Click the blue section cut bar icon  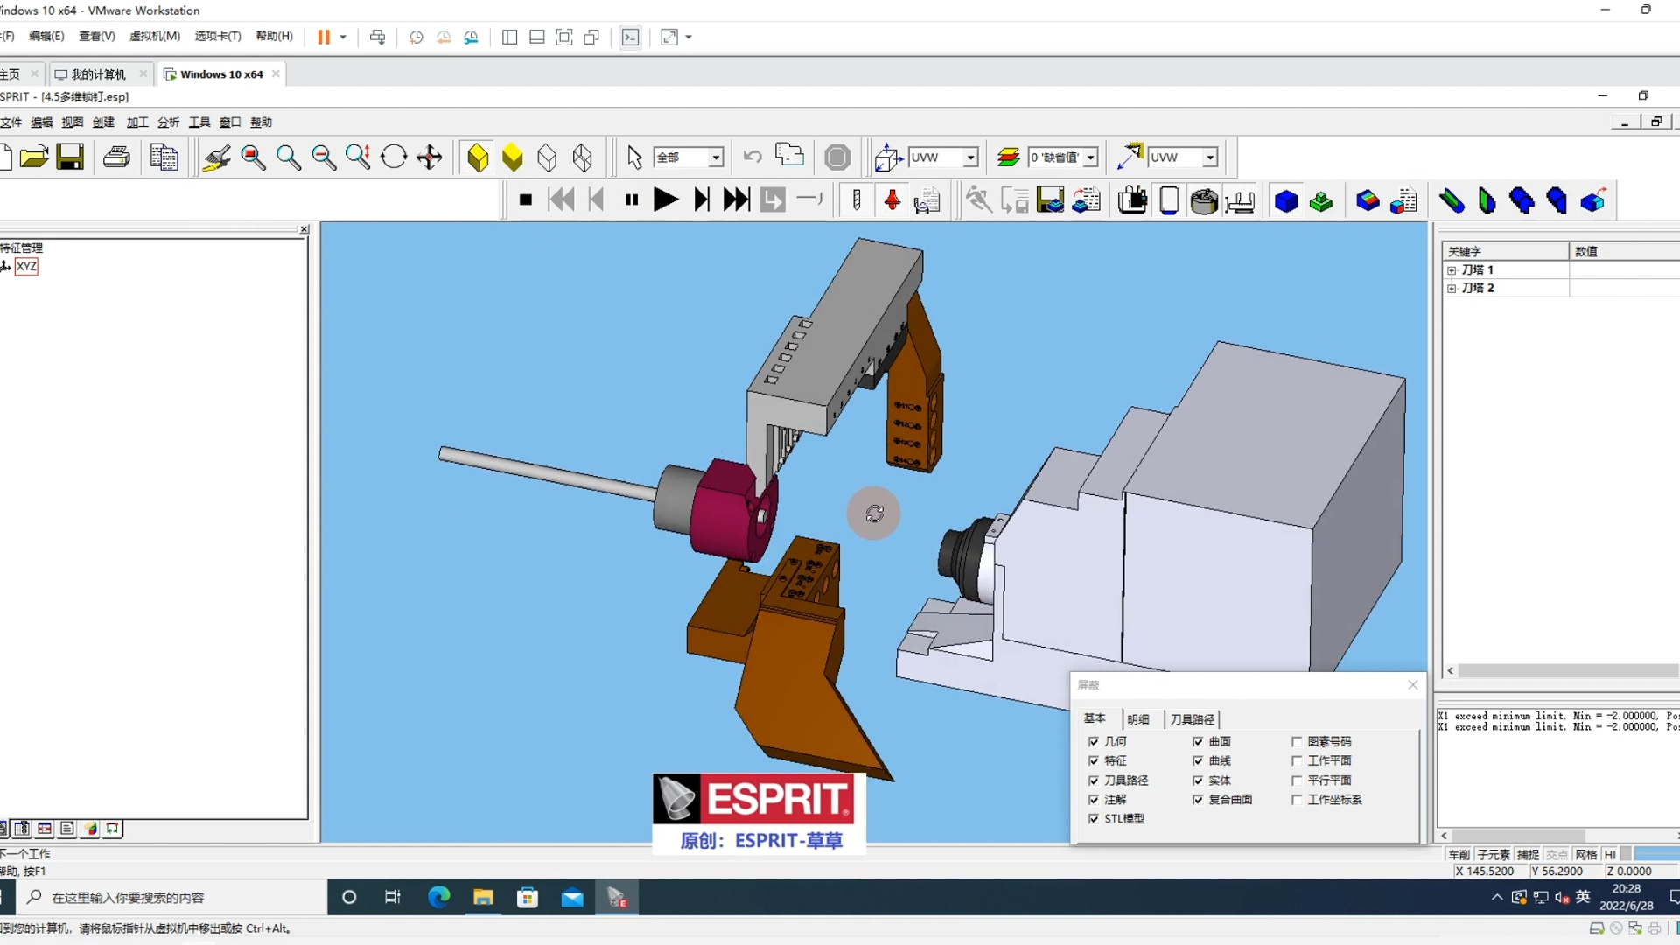[1452, 200]
